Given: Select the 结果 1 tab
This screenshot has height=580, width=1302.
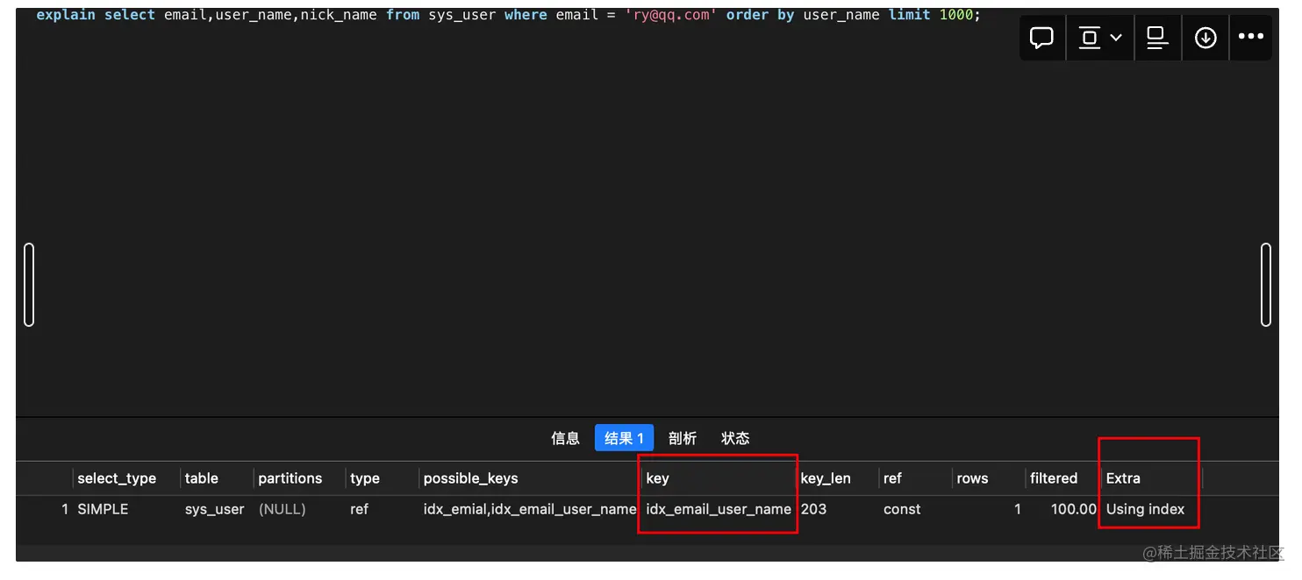Looking at the screenshot, I should (x=624, y=438).
